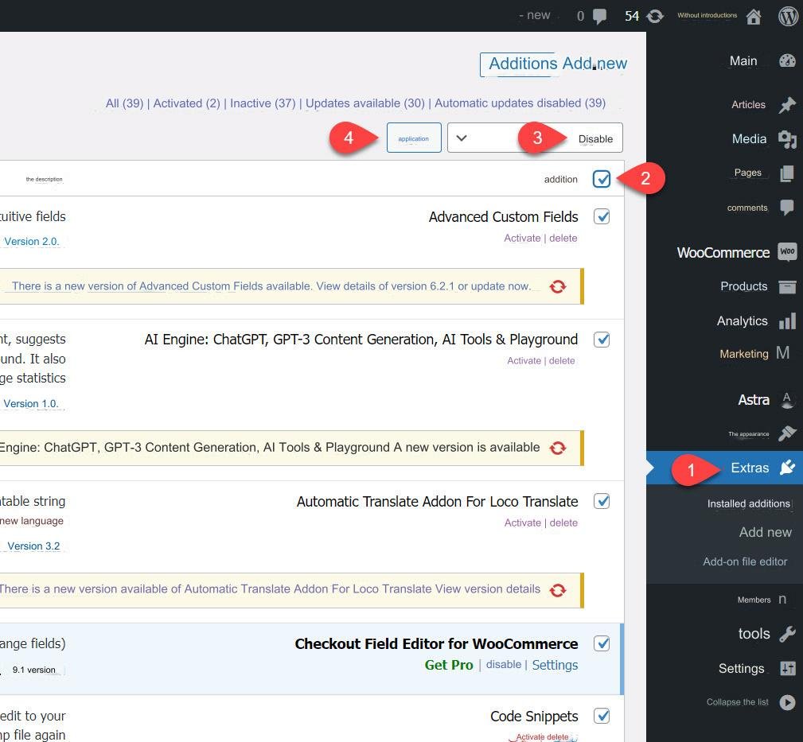Click 'Without introductions' site name
This screenshot has height=742, width=803.
[707, 15]
